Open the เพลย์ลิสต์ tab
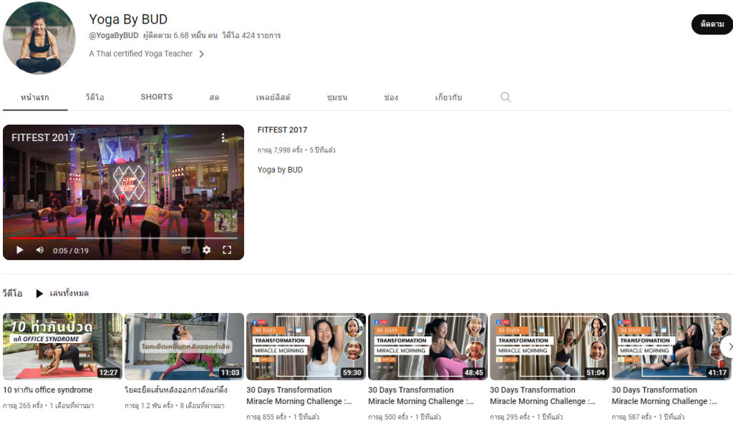733x424 pixels. pyautogui.click(x=273, y=97)
